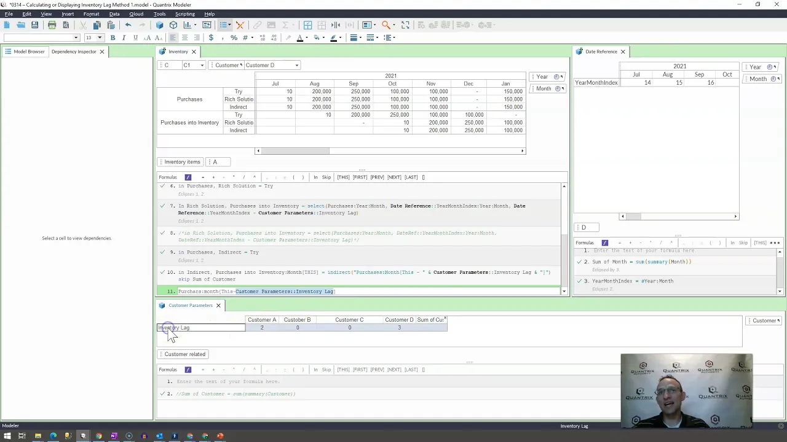Image resolution: width=787 pixels, height=442 pixels.
Task: Toggle italic formatting
Action: click(x=124, y=38)
